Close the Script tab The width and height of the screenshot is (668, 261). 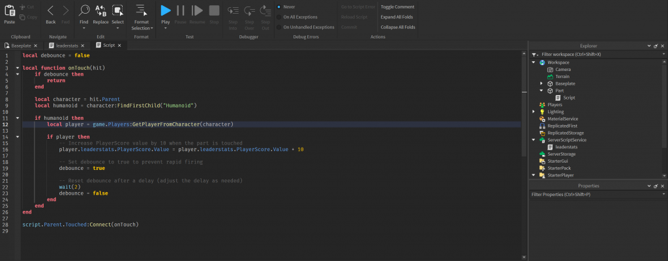click(x=119, y=45)
